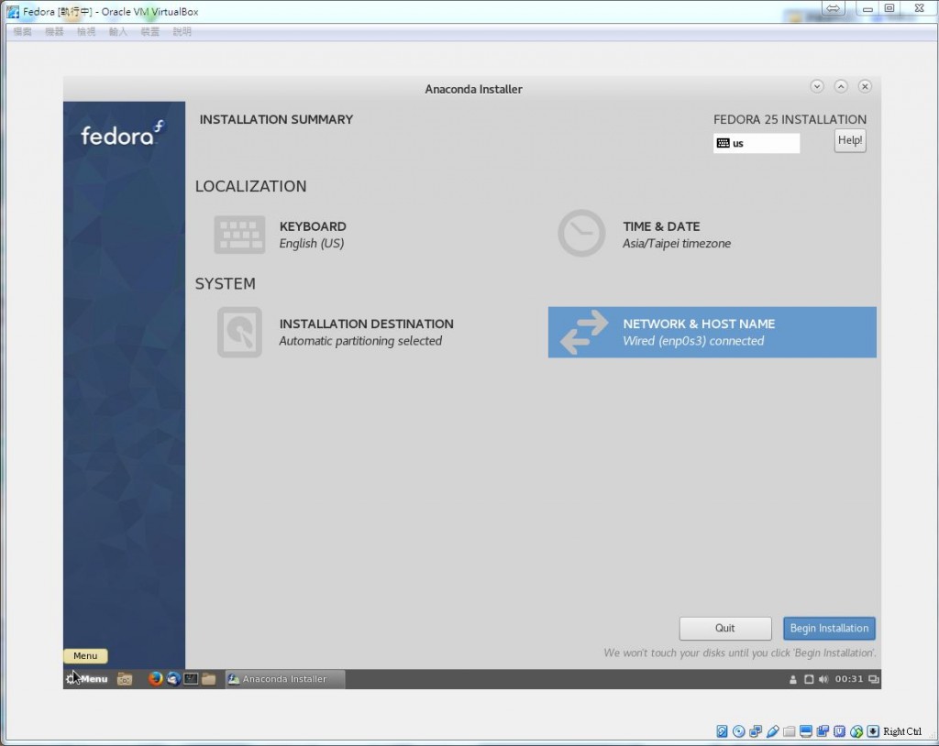Launch the terminal from the guest panel
Image resolution: width=939 pixels, height=746 pixels.
tap(191, 679)
